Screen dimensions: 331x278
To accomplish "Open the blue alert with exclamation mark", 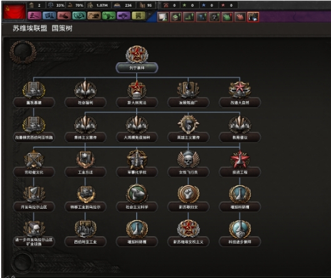I will coord(202,17).
